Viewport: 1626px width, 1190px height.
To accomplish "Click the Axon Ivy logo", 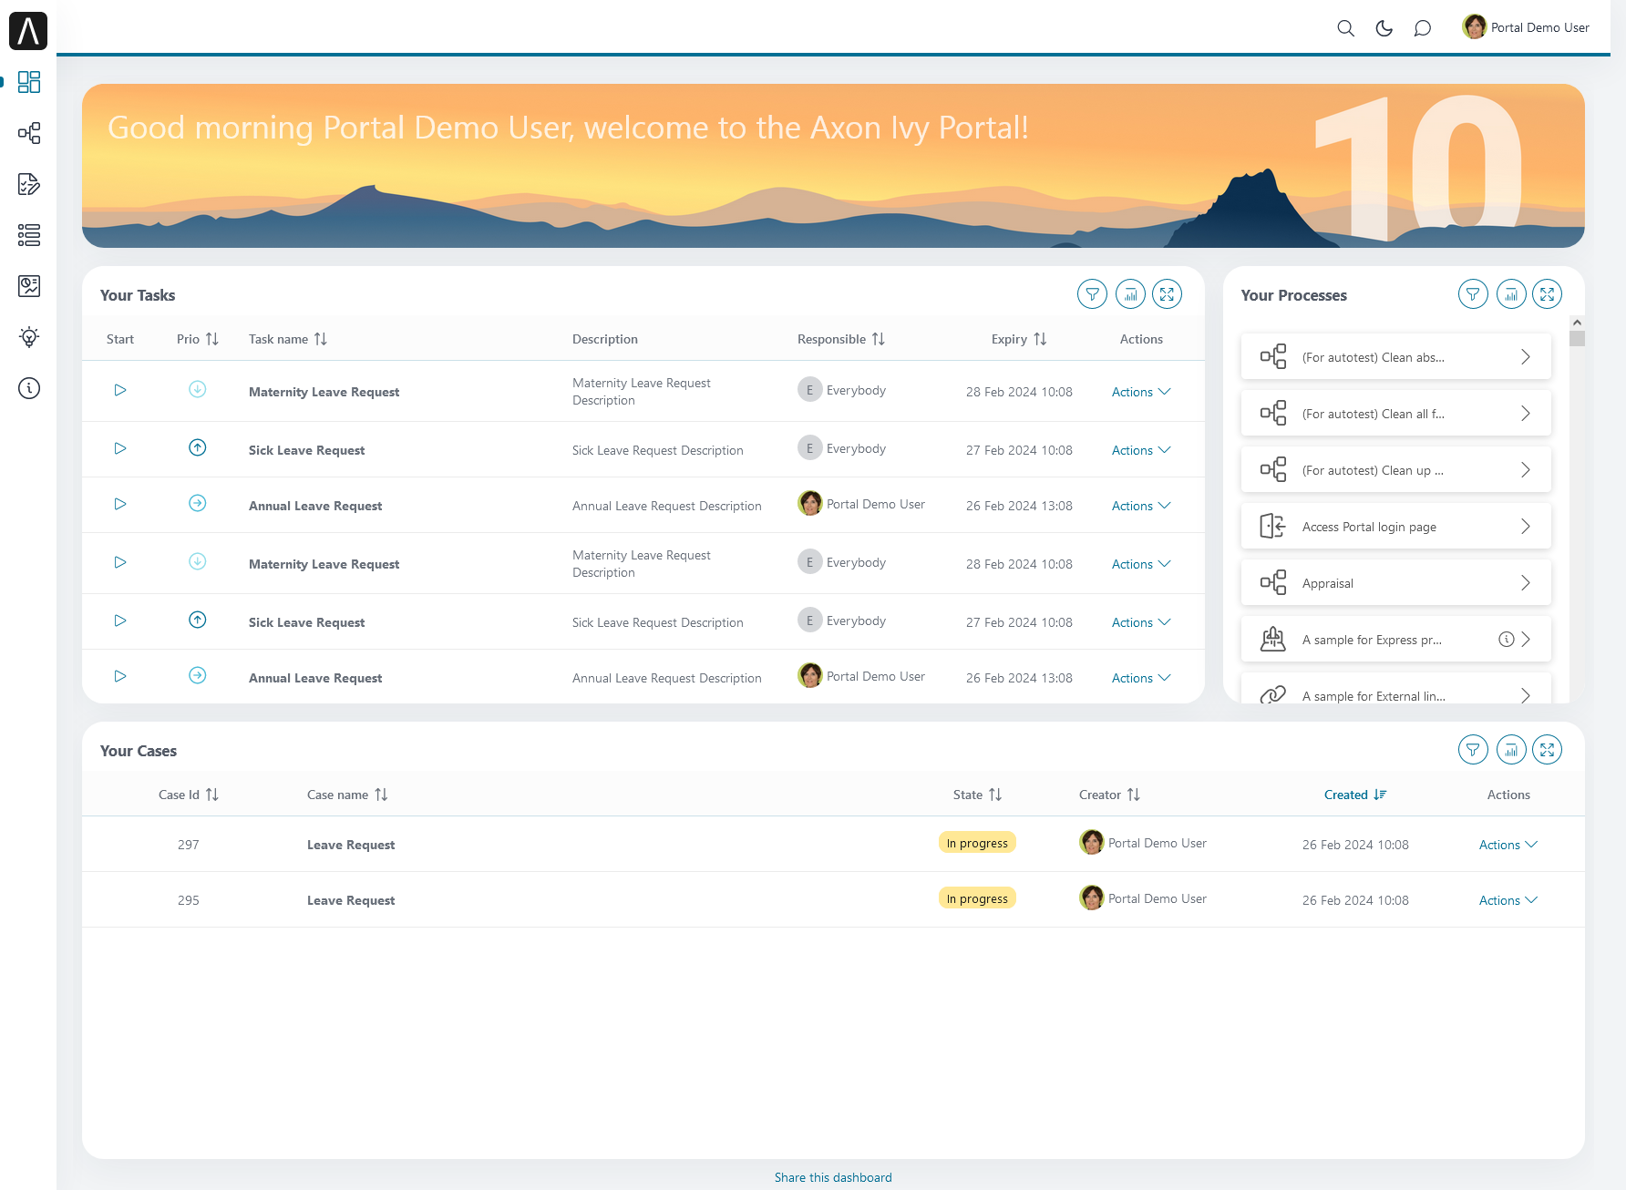I will [x=28, y=31].
